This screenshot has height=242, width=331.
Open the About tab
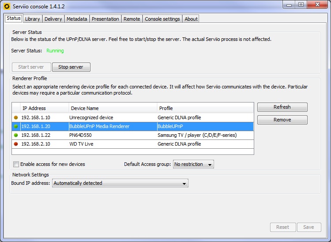click(x=191, y=19)
